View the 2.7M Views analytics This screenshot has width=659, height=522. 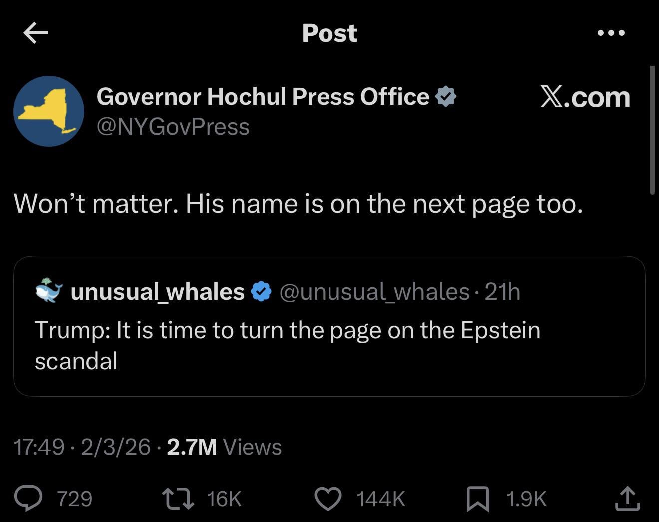click(224, 447)
